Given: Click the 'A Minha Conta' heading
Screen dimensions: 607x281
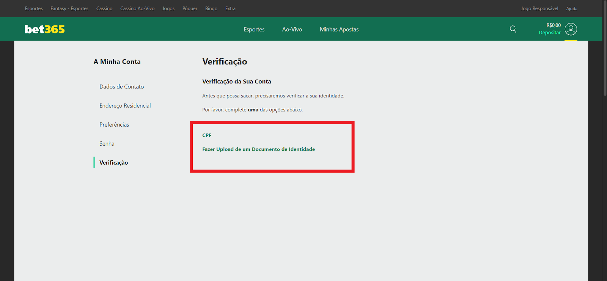Looking at the screenshot, I should [x=117, y=61].
